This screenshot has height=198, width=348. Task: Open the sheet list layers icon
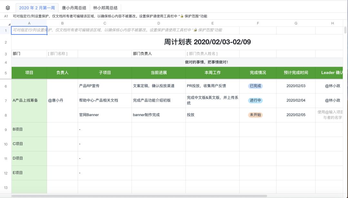click(x=8, y=8)
